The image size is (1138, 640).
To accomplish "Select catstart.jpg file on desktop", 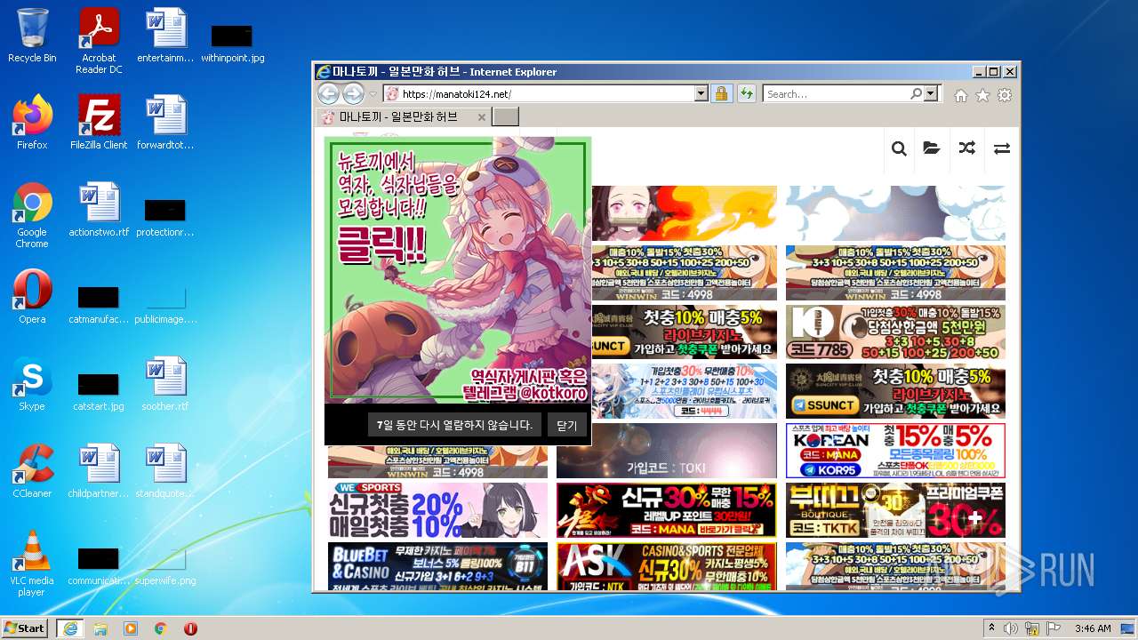I will tap(99, 390).
